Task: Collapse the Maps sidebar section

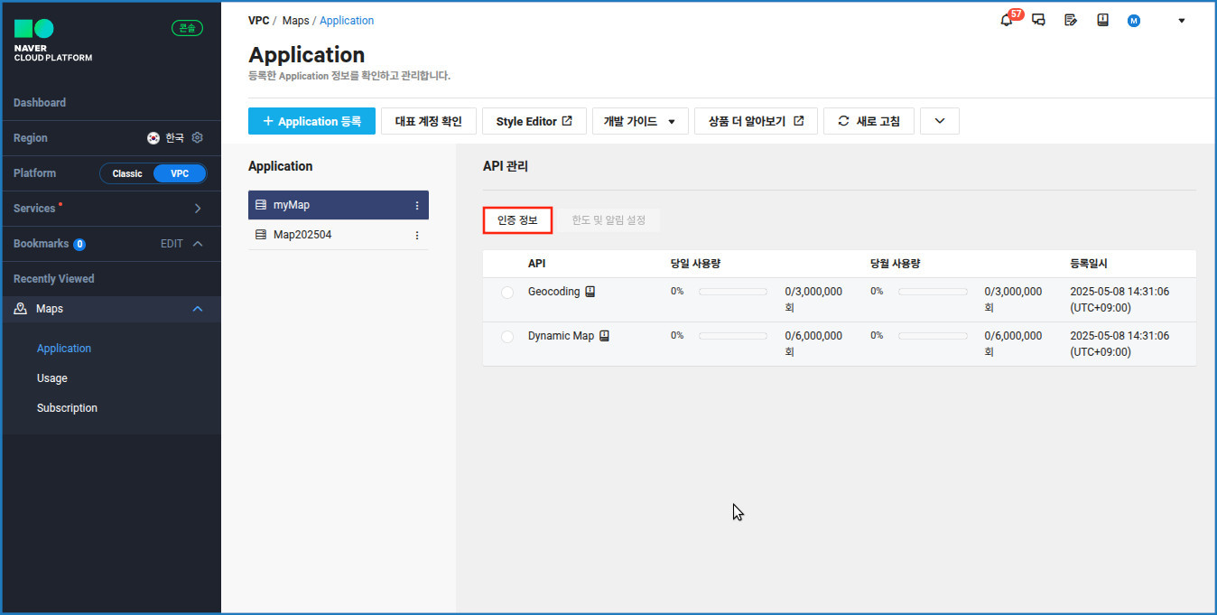Action: [x=198, y=309]
